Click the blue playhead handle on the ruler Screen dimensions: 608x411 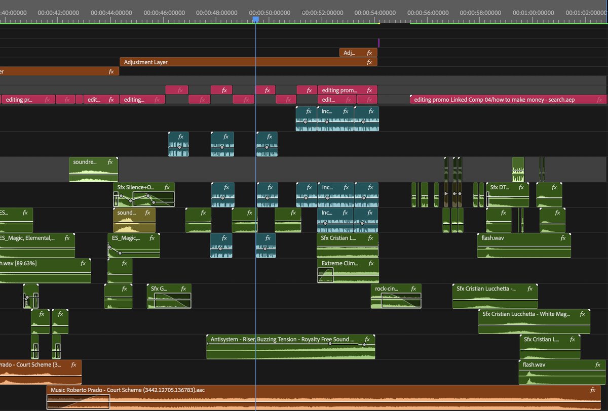(x=256, y=19)
